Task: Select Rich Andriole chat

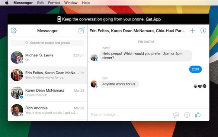Action: click(x=48, y=110)
